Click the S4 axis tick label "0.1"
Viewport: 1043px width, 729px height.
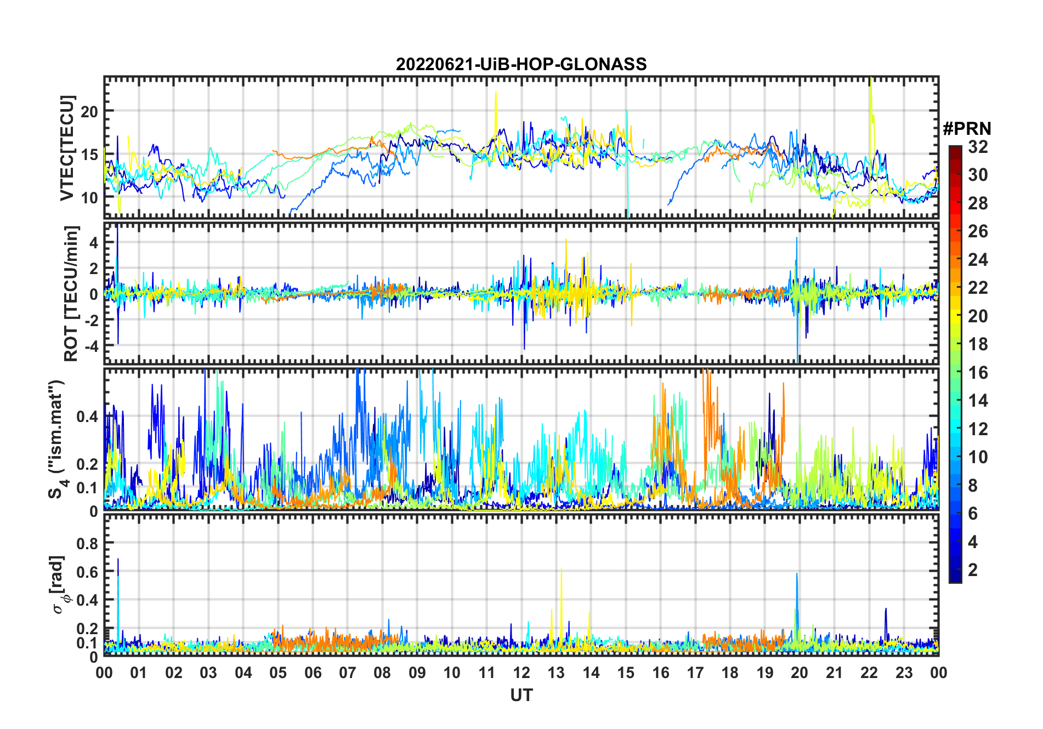click(x=87, y=487)
